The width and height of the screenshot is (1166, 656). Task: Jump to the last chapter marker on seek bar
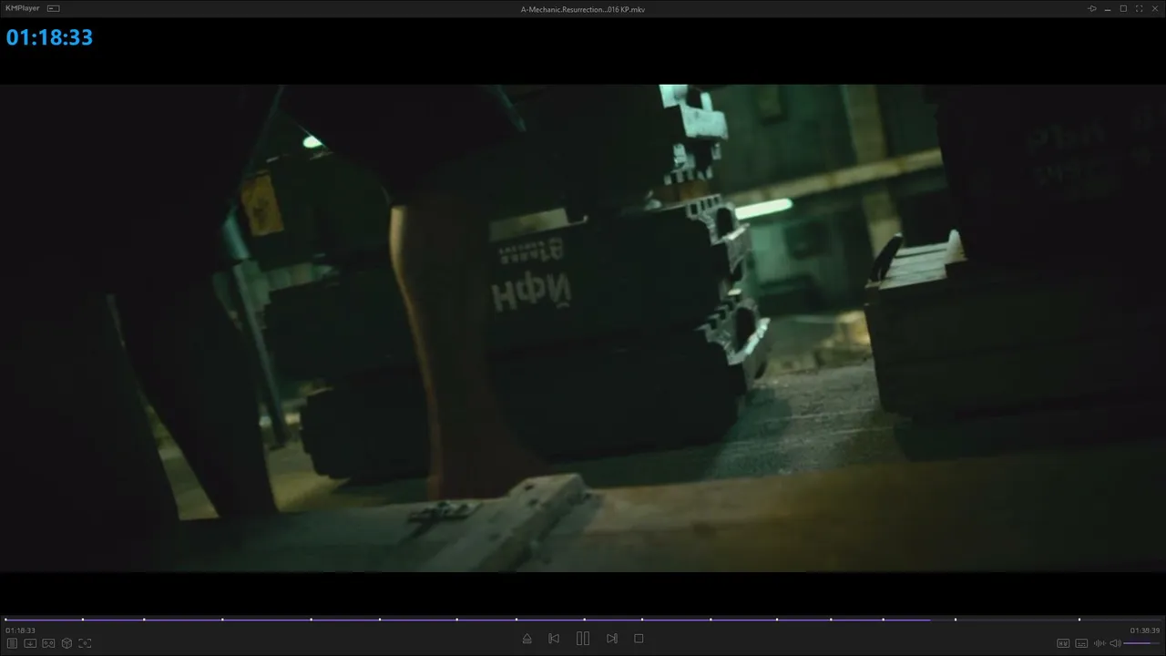[x=1079, y=620]
